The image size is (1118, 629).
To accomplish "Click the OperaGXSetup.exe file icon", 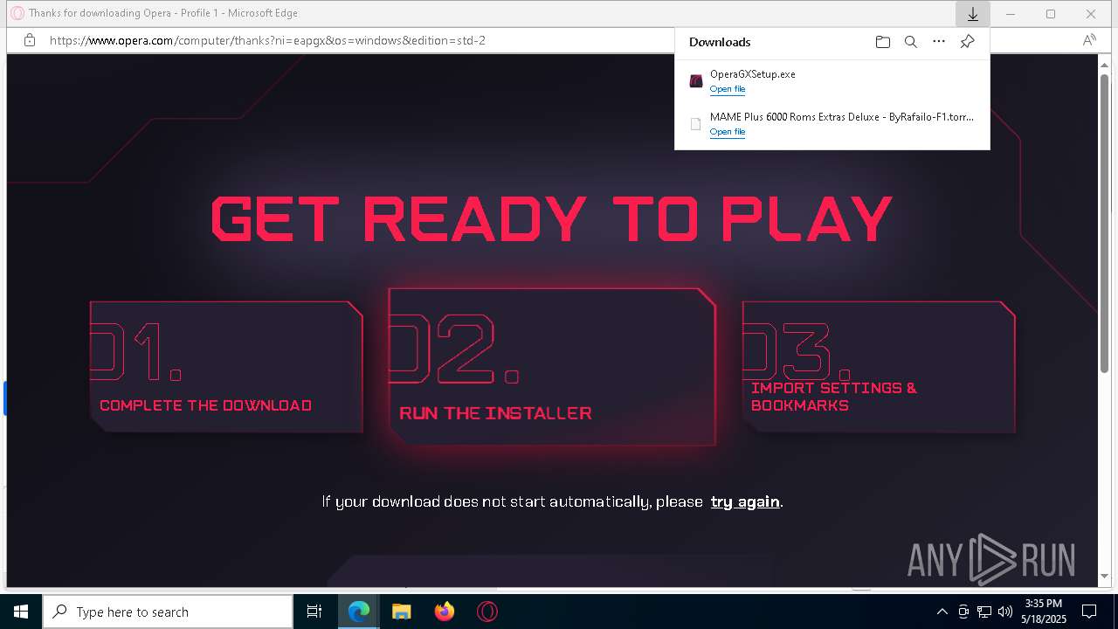I will click(x=696, y=81).
